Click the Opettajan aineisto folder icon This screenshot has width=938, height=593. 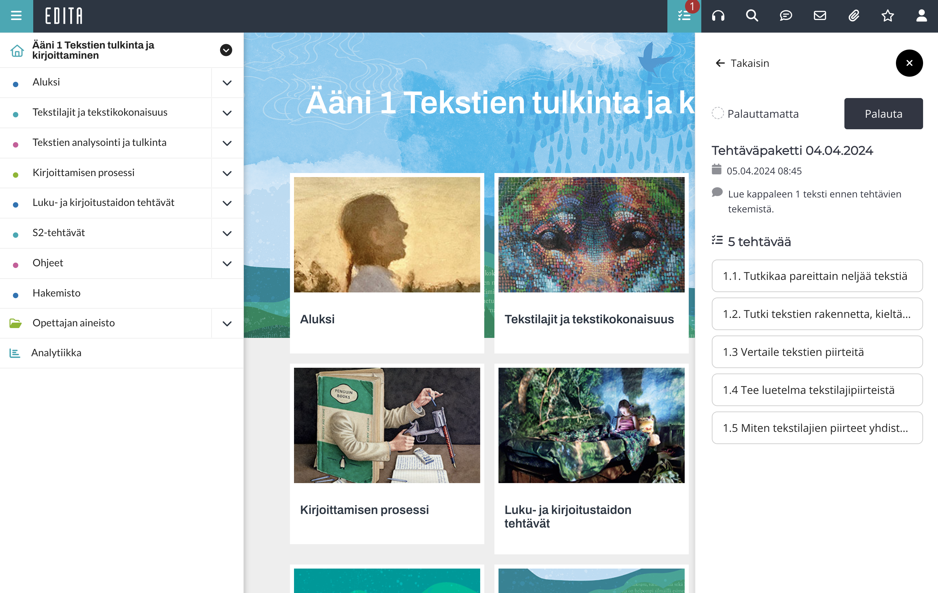coord(16,323)
